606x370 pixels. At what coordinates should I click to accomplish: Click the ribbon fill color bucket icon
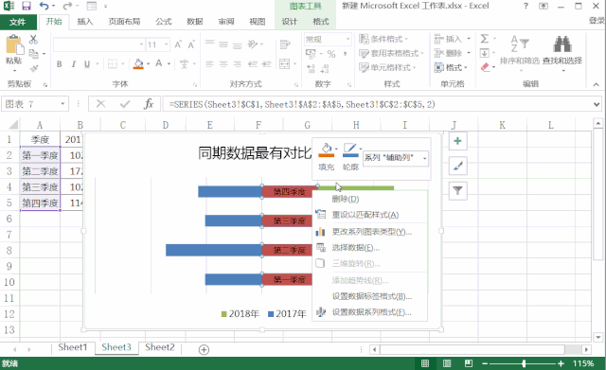click(x=138, y=63)
